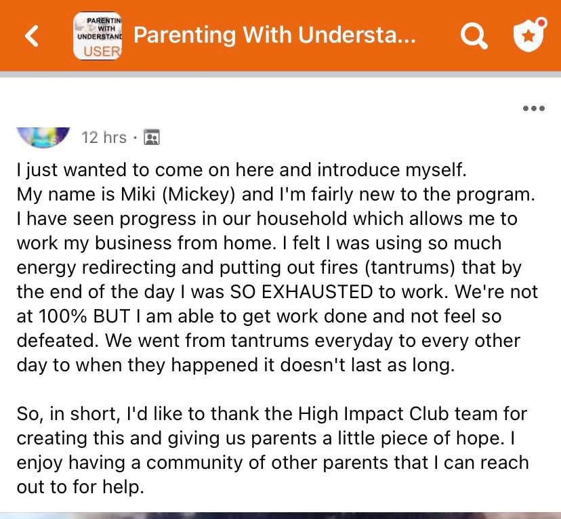Click the 12 hrs post timestamp
Image resolution: width=561 pixels, height=519 pixels.
coord(104,138)
